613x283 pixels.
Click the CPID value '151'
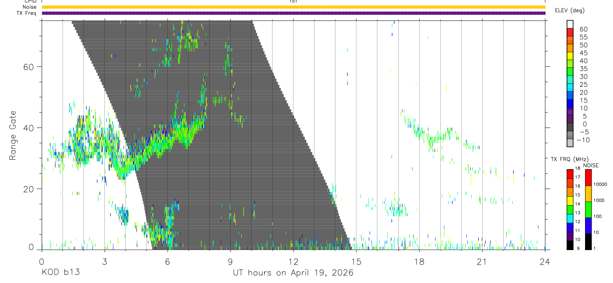coord(293,1)
